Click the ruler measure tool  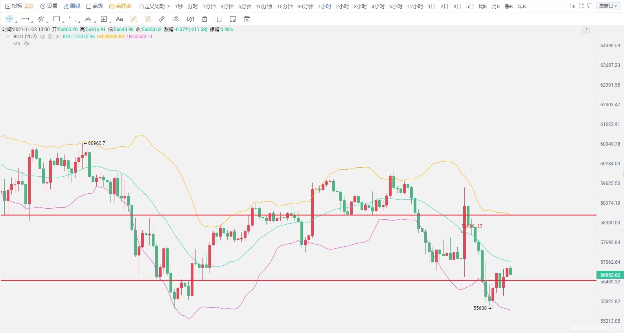(x=162, y=19)
